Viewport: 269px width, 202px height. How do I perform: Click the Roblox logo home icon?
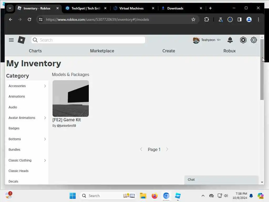pos(22,40)
